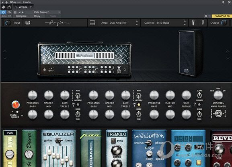232x167 pixels.
Task: Click the stomp box icon beside Input
Action: (x=28, y=23)
